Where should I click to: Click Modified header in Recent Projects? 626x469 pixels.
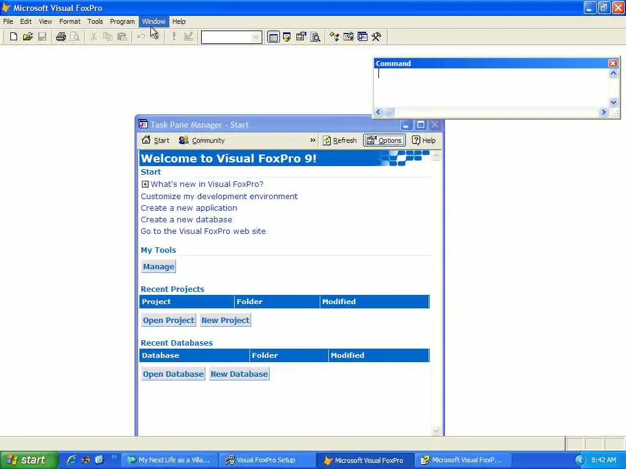[375, 302]
